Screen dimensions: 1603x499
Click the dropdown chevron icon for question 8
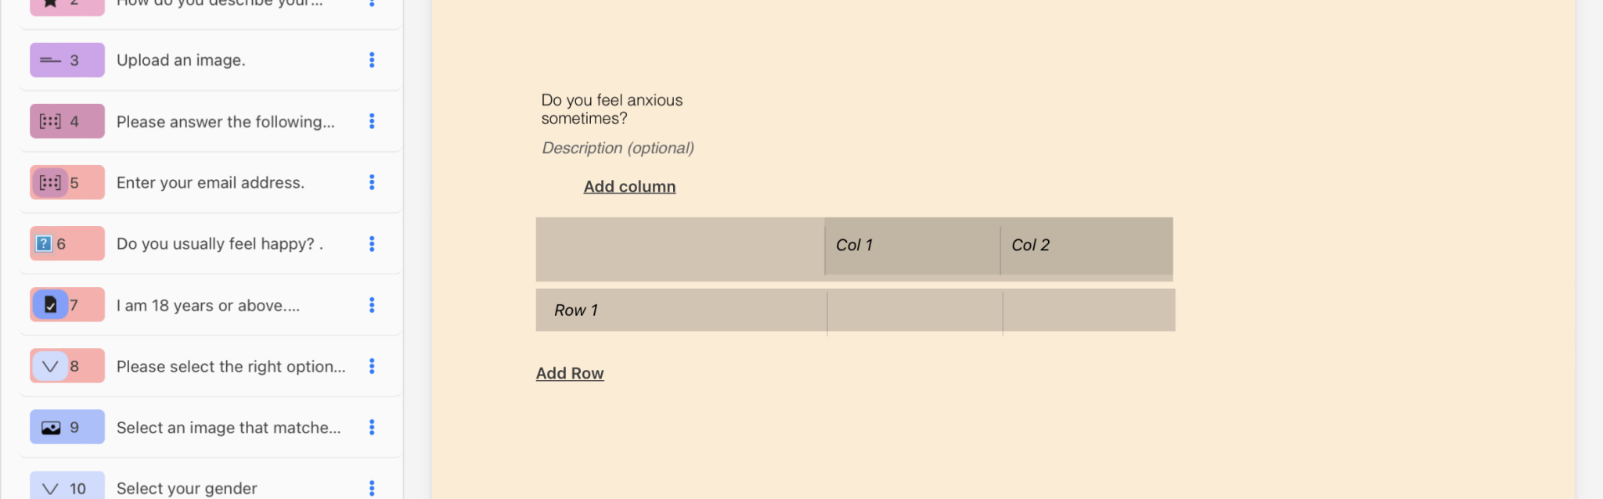[x=50, y=366]
